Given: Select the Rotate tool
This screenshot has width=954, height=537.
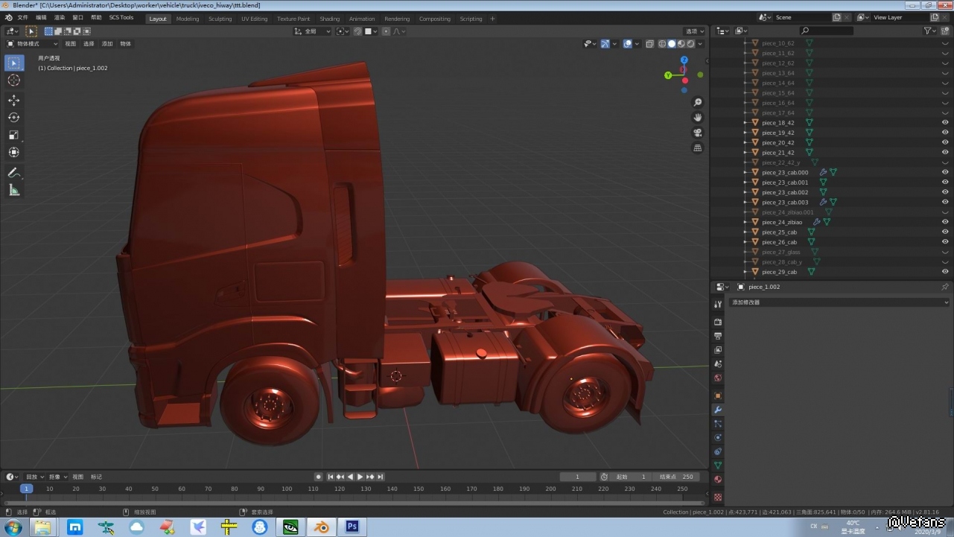Looking at the screenshot, I should pyautogui.click(x=14, y=118).
